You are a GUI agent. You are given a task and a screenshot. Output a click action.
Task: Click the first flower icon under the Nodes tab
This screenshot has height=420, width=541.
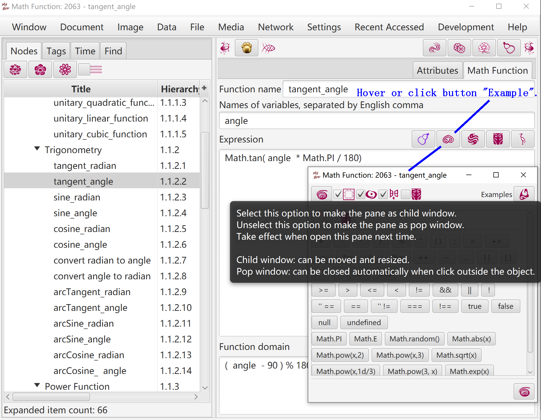click(16, 70)
